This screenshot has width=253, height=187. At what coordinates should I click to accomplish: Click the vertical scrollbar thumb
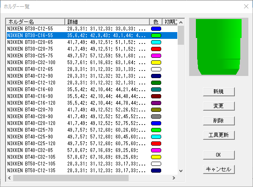(x=181, y=35)
